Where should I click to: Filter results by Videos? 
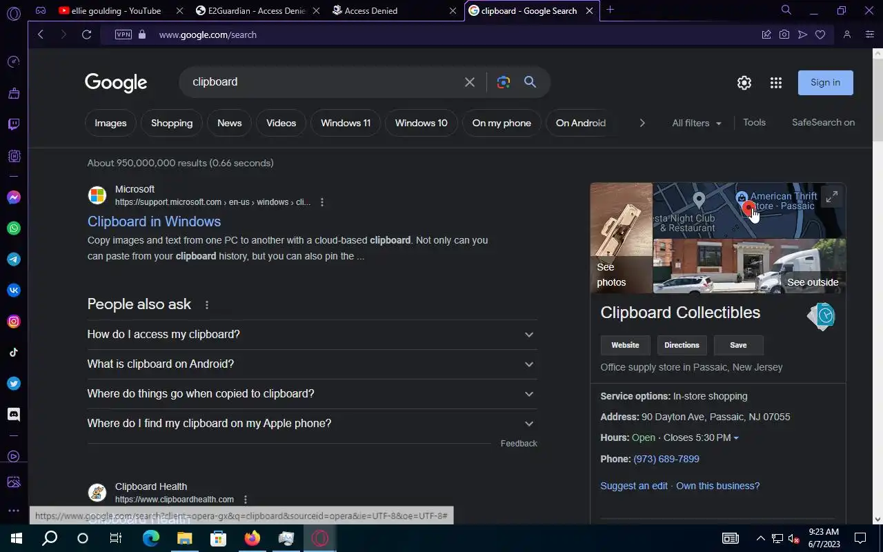click(x=281, y=123)
